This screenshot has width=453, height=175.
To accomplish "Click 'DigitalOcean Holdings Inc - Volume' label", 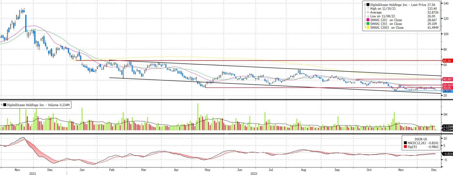I will pos(33,105).
